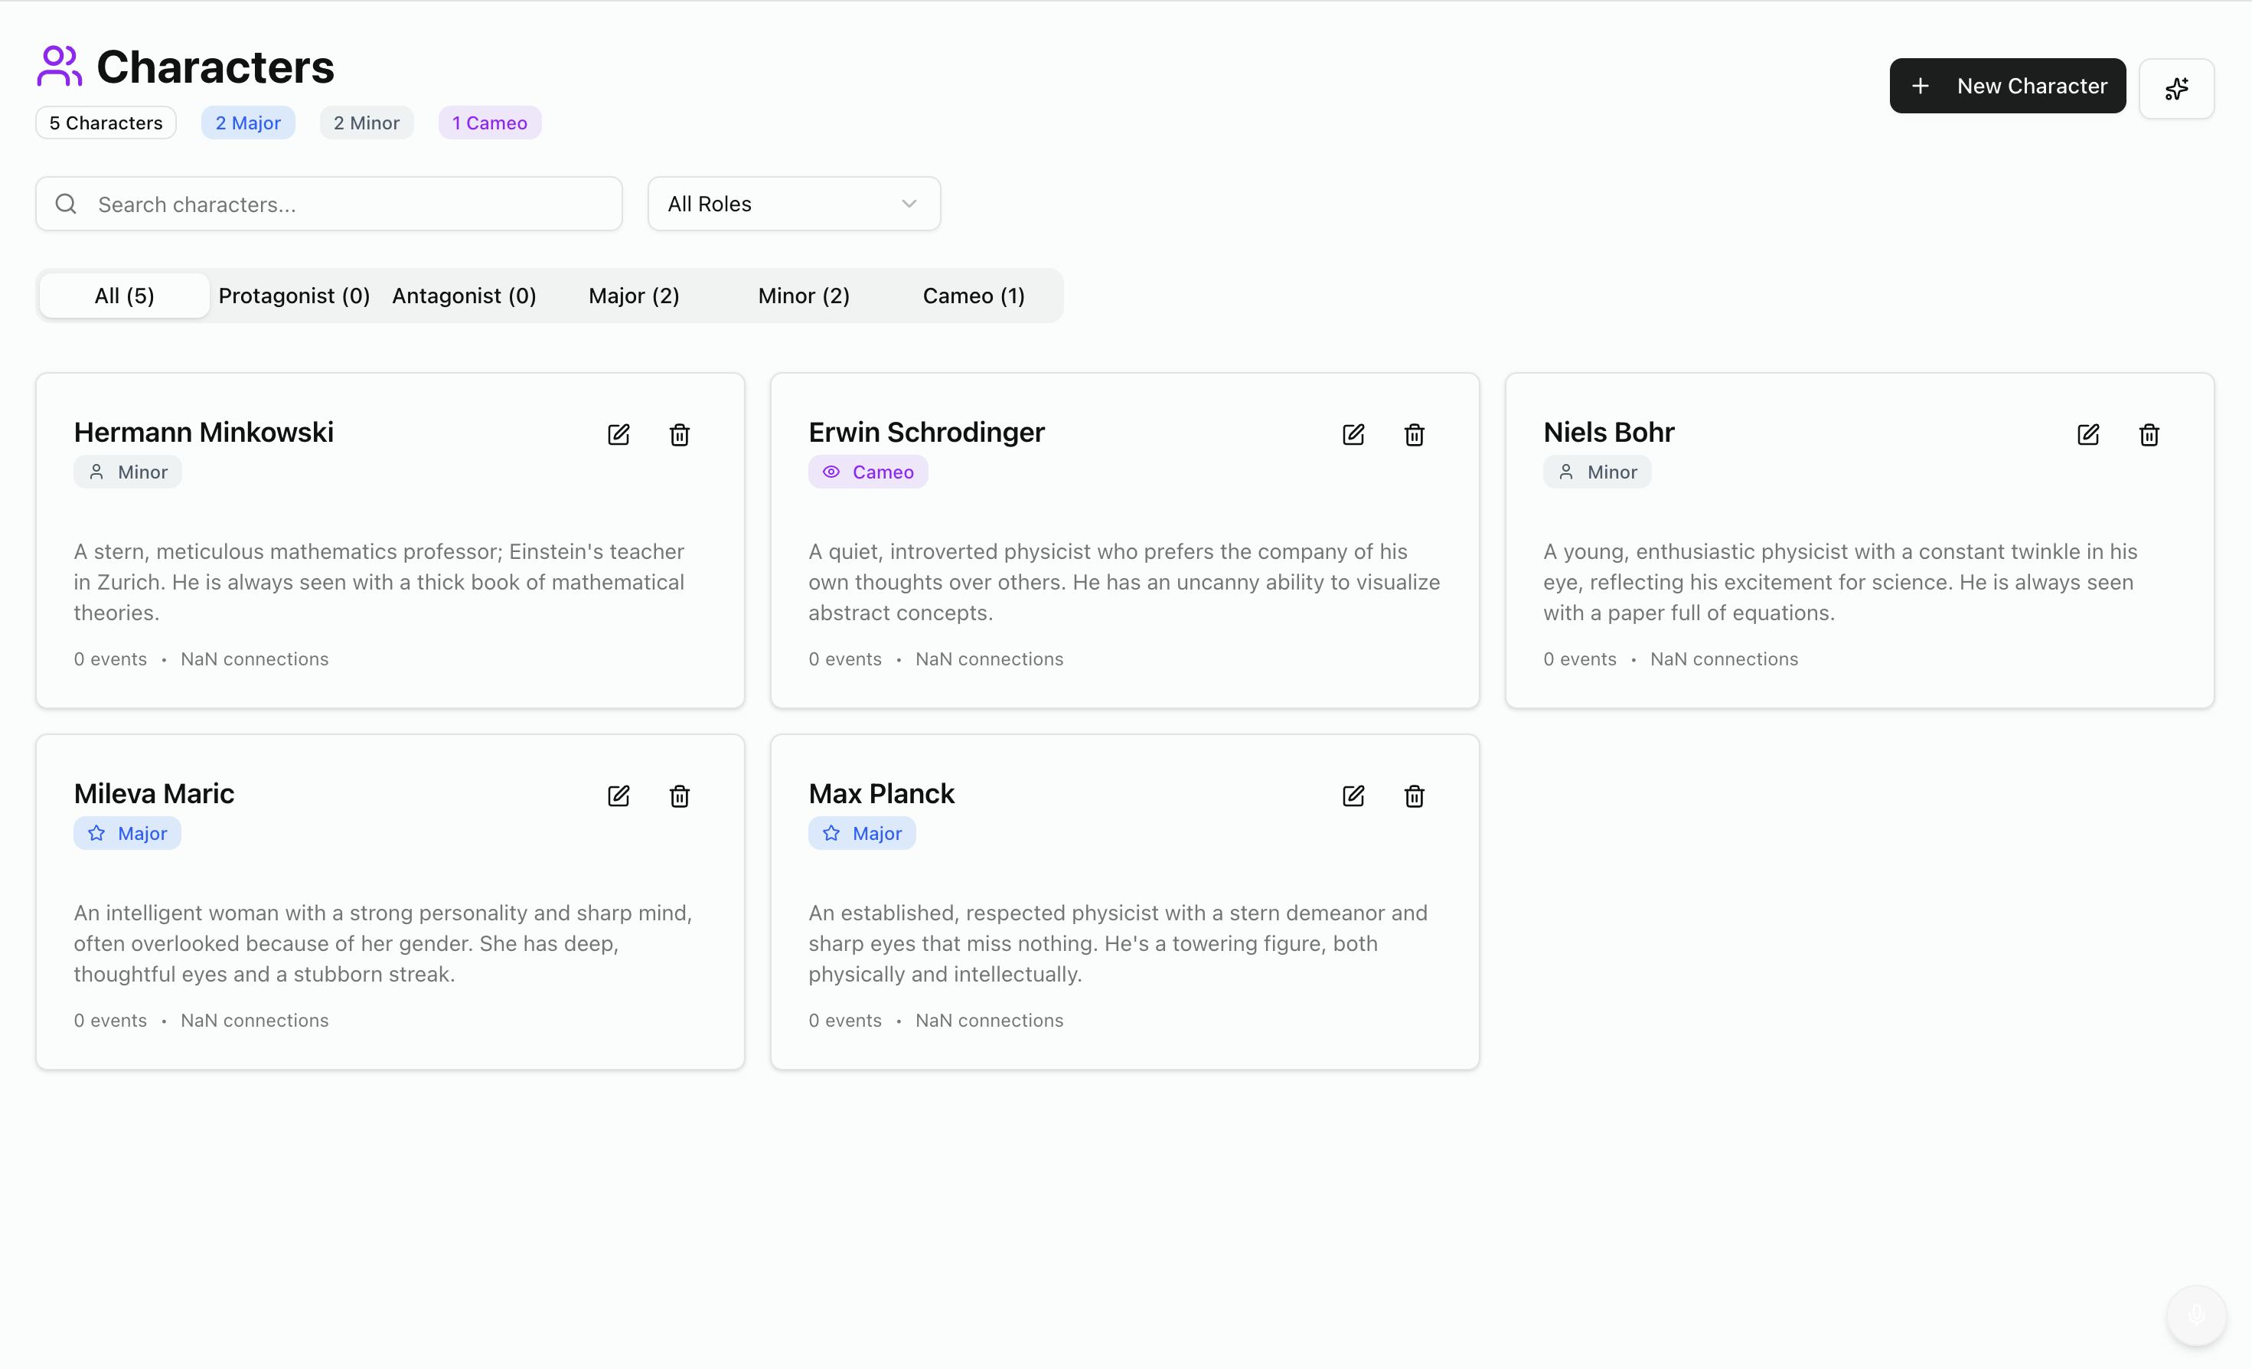Switch to the Major (2) tab

tap(633, 296)
